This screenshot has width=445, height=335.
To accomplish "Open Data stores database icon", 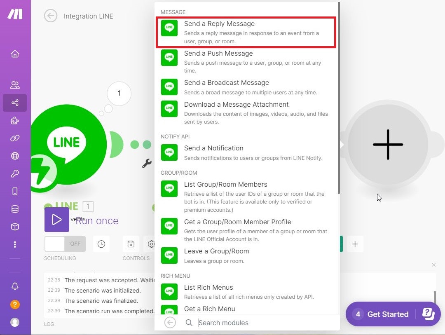I will [x=15, y=209].
